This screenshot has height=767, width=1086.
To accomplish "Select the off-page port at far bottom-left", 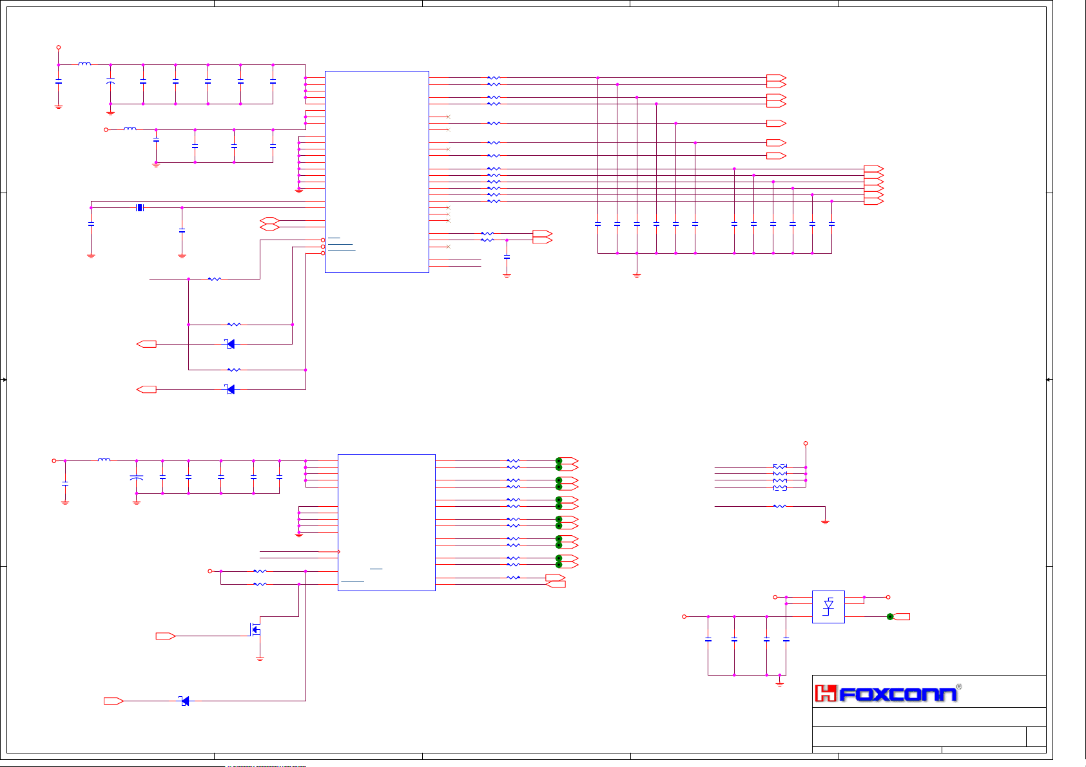I will tap(113, 701).
